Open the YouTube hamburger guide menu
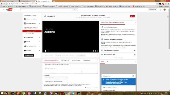This screenshot has width=170, height=95. (x=3, y=10)
